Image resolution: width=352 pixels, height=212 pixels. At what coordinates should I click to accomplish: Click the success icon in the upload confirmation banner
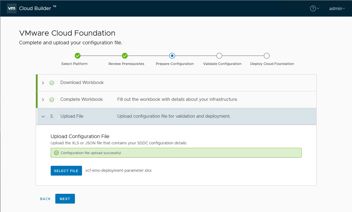[x=56, y=152]
